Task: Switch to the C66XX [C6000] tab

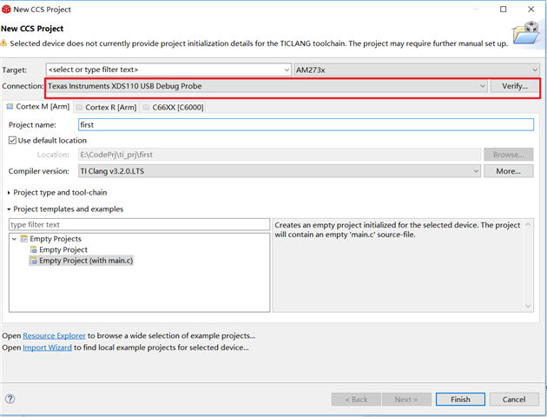Action: click(x=175, y=107)
